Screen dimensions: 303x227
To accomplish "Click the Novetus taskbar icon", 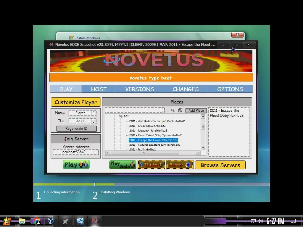I will point(95,221).
